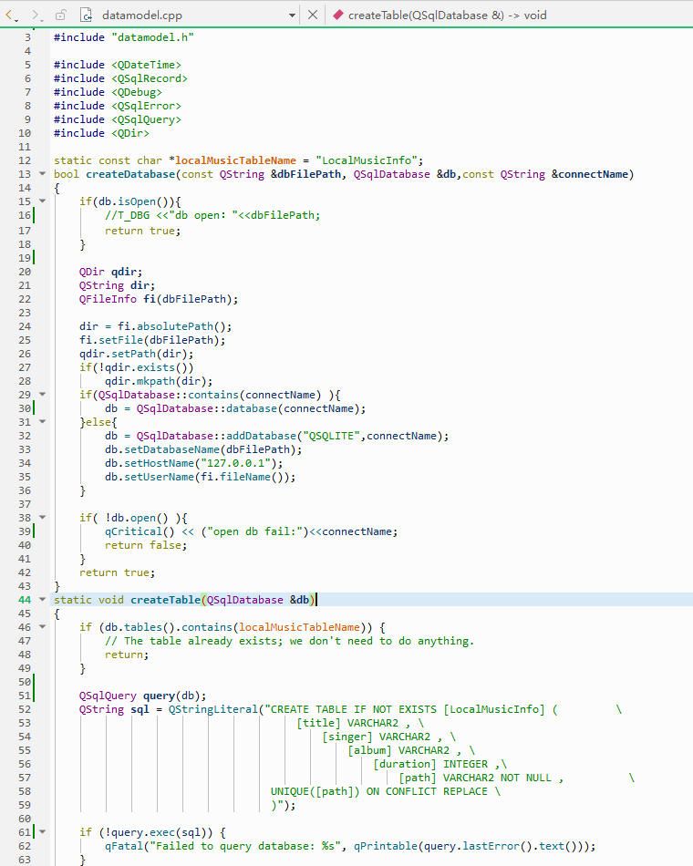
Task: Click the Go Back navigation arrow
Action: (x=11, y=15)
